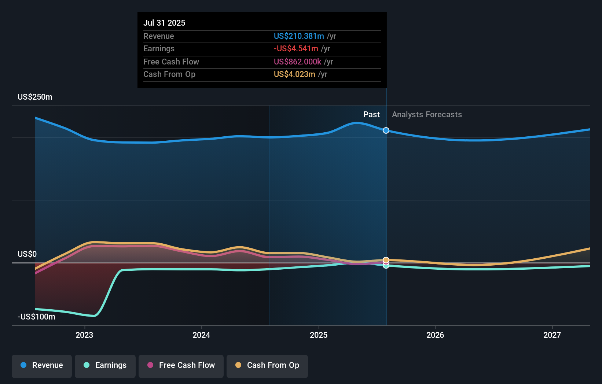
Task: Toggle the Revenue series visibility
Action: [41, 366]
